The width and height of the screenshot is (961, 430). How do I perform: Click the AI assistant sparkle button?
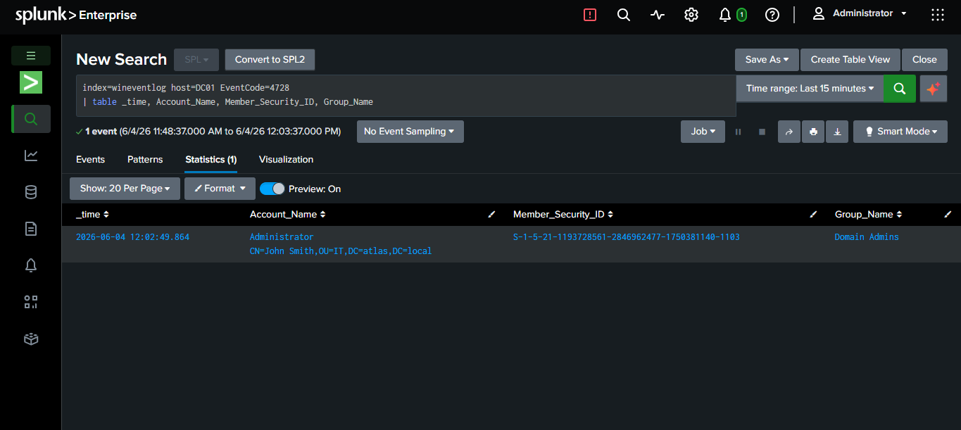point(934,89)
